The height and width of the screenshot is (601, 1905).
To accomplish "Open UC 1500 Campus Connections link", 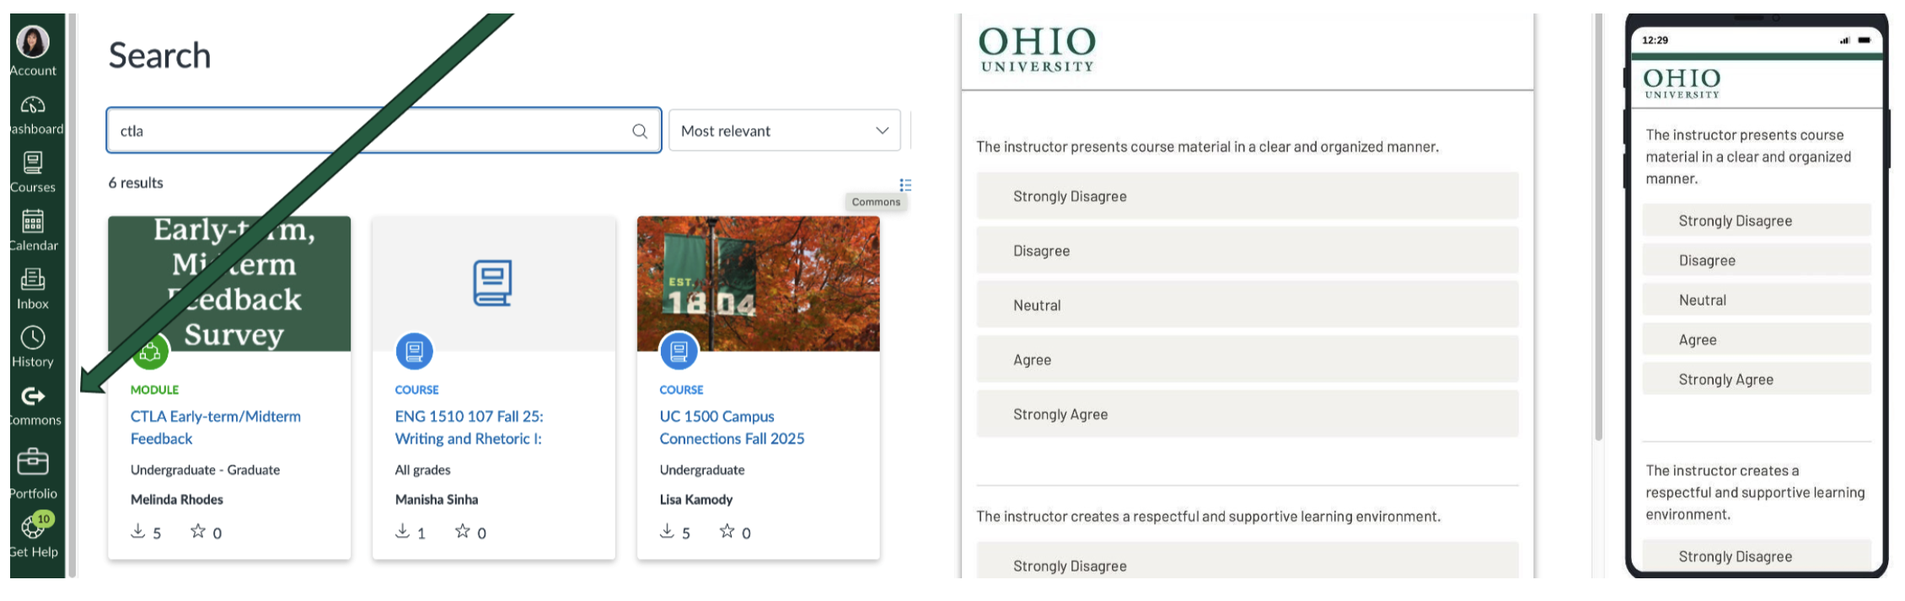I will coord(732,428).
